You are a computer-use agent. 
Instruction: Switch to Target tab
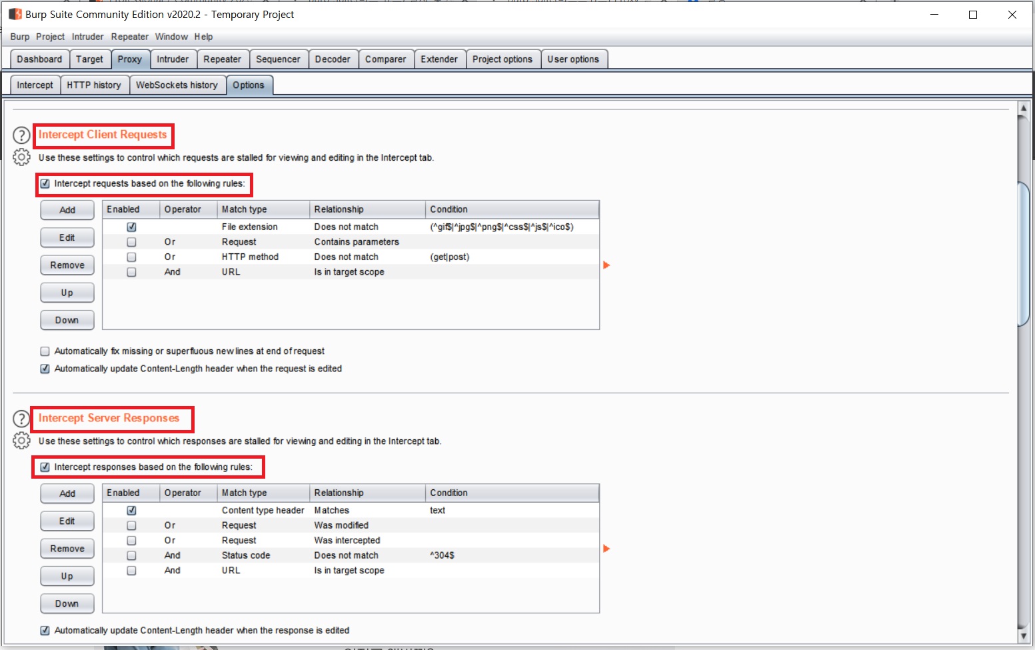[x=89, y=59]
